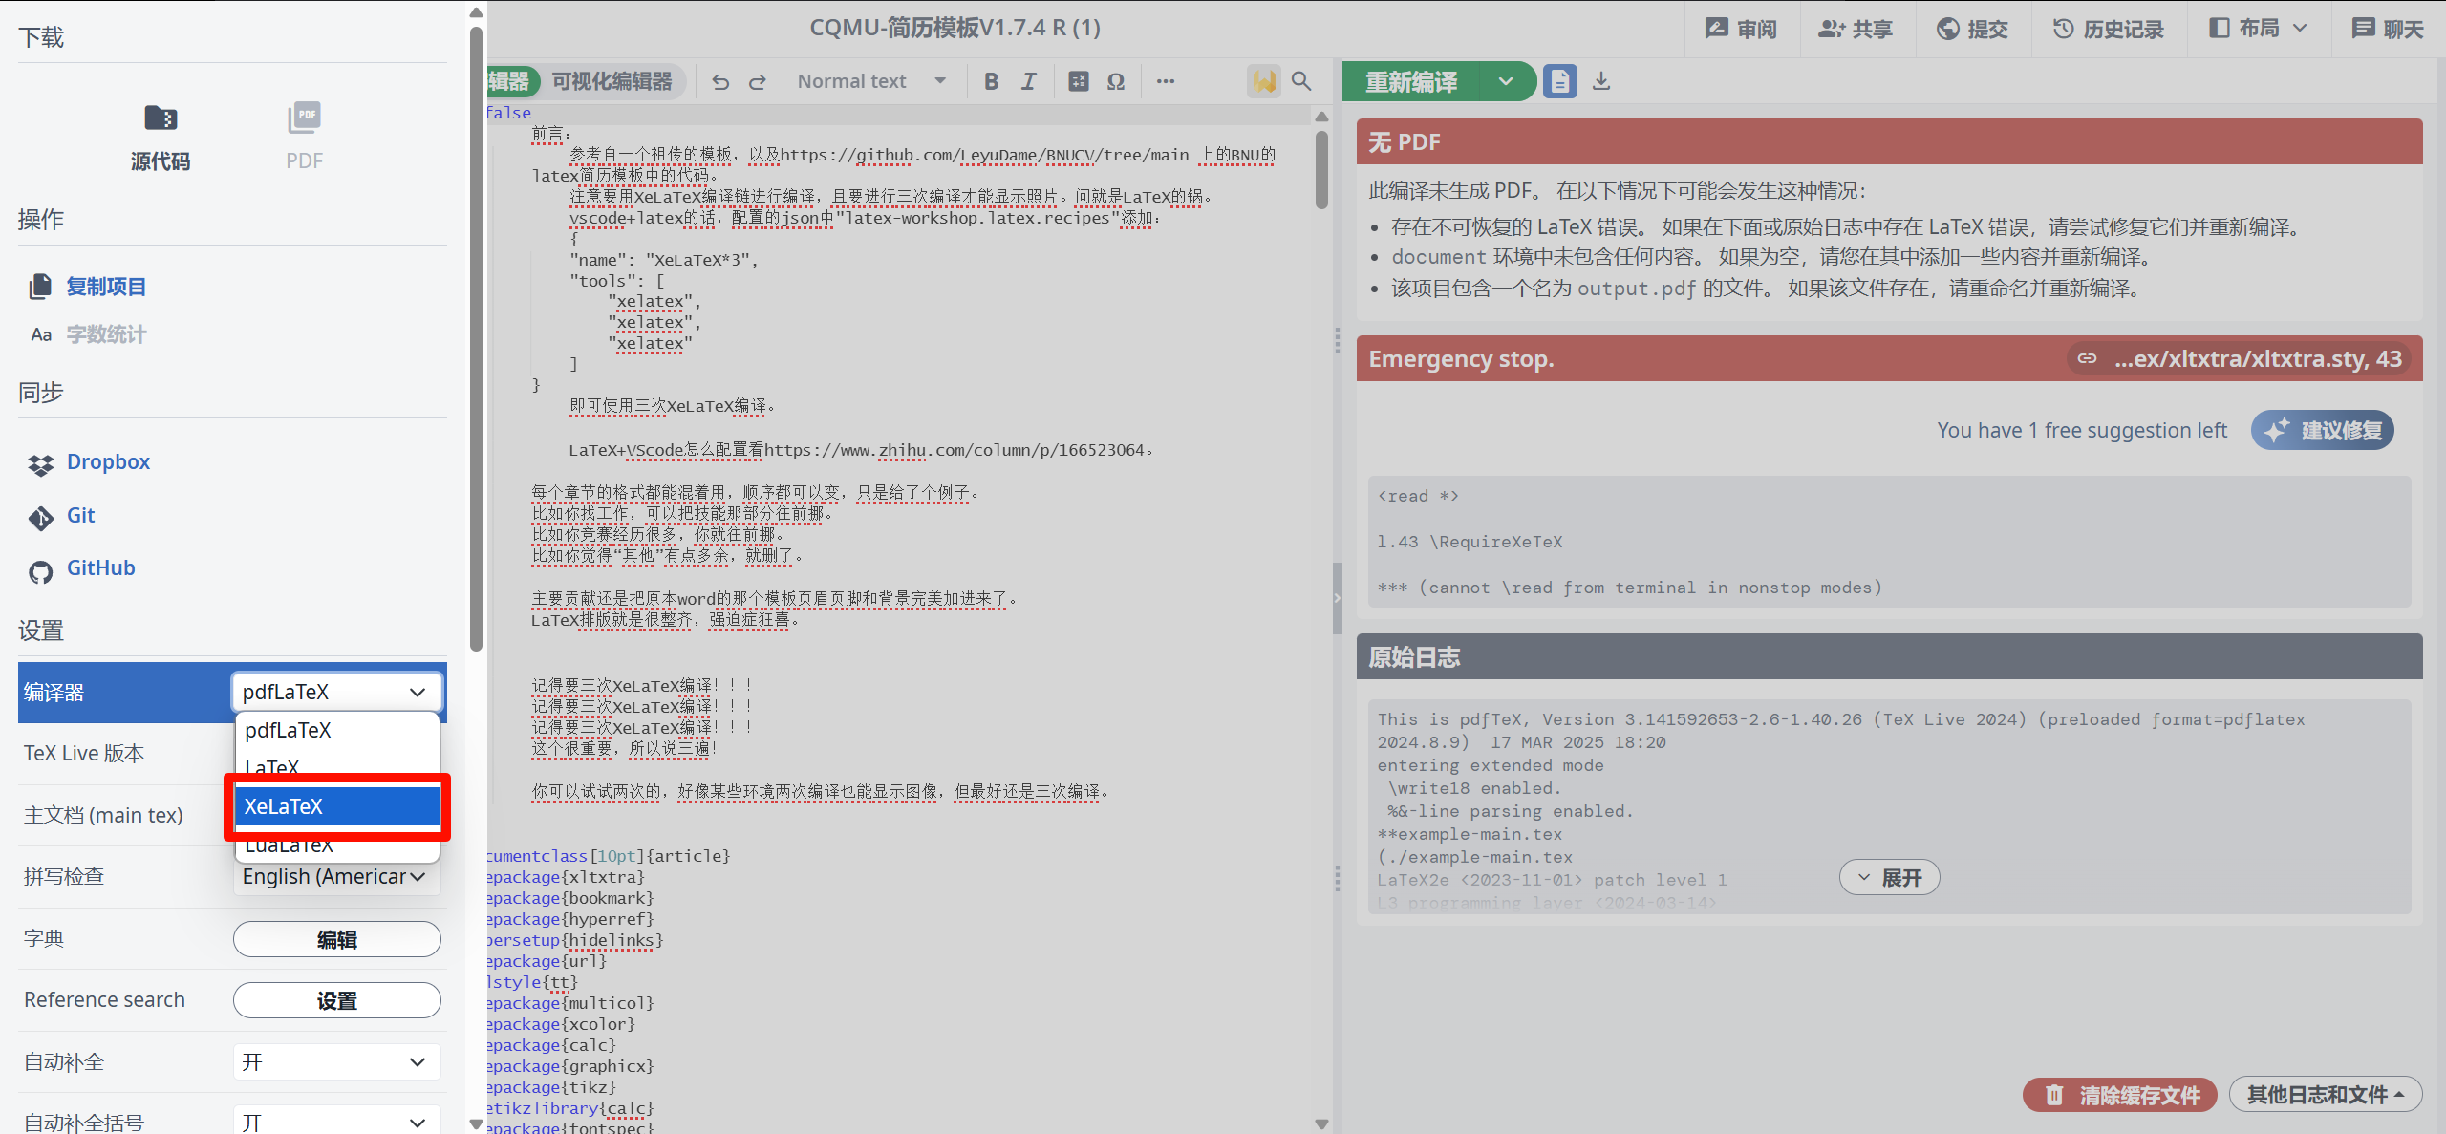Viewport: 2446px width, 1134px height.
Task: Toggle bold formatting
Action: pyautogui.click(x=991, y=82)
